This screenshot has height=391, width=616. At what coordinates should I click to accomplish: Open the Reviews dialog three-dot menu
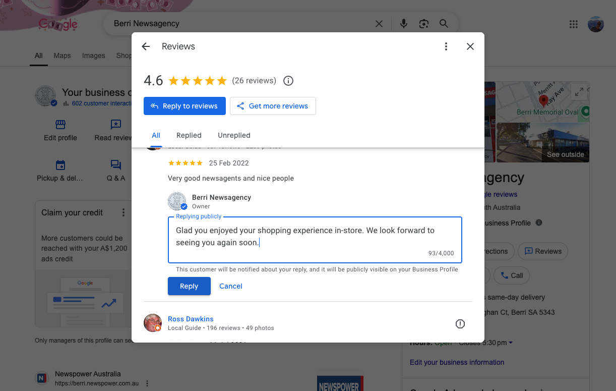pos(446,46)
